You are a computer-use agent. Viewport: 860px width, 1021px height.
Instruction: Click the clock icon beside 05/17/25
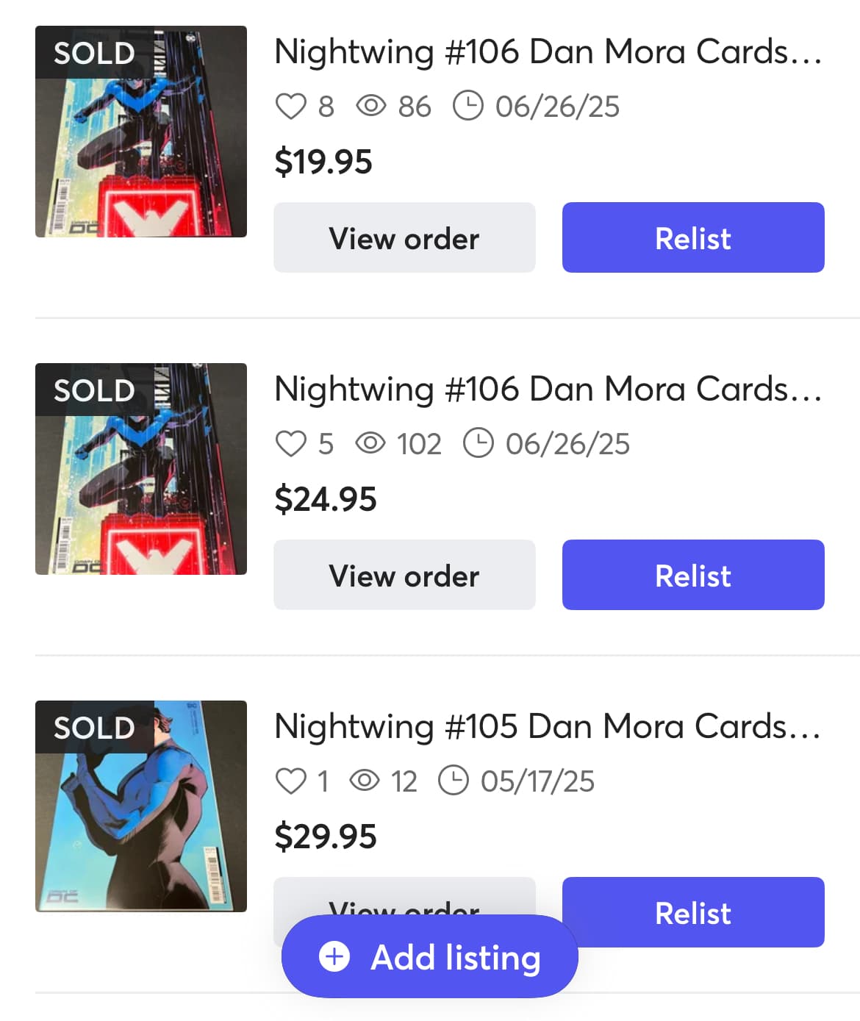click(454, 781)
